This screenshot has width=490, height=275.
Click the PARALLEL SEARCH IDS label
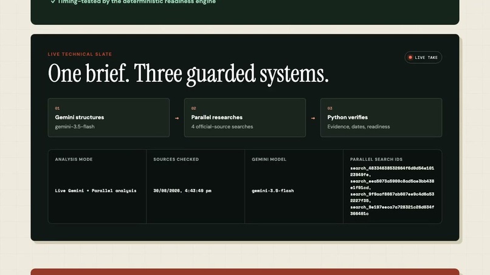pos(376,159)
